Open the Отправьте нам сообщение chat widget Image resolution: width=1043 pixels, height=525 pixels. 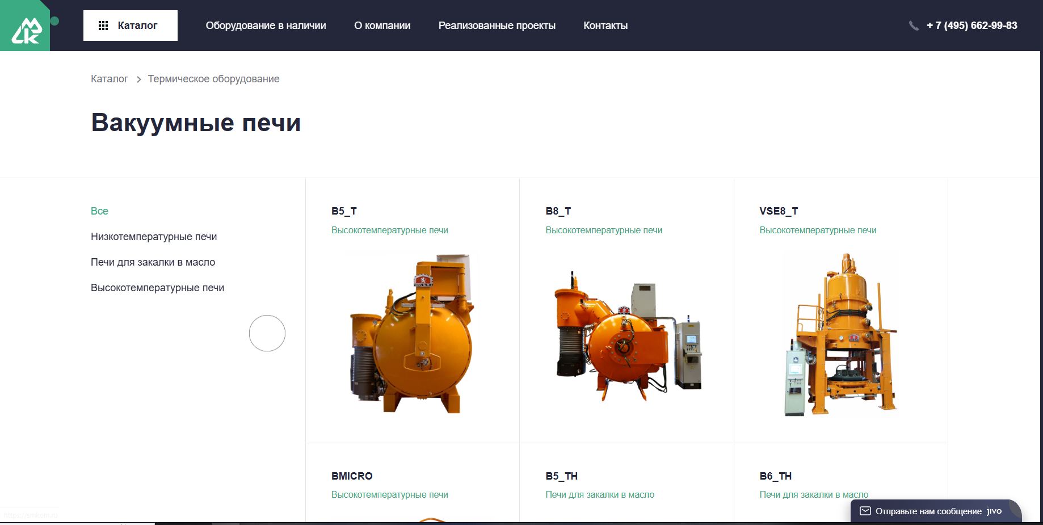[936, 511]
